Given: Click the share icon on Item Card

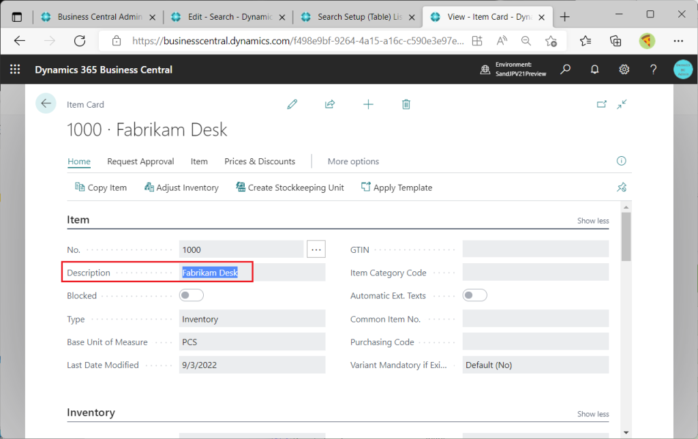Looking at the screenshot, I should (x=330, y=104).
